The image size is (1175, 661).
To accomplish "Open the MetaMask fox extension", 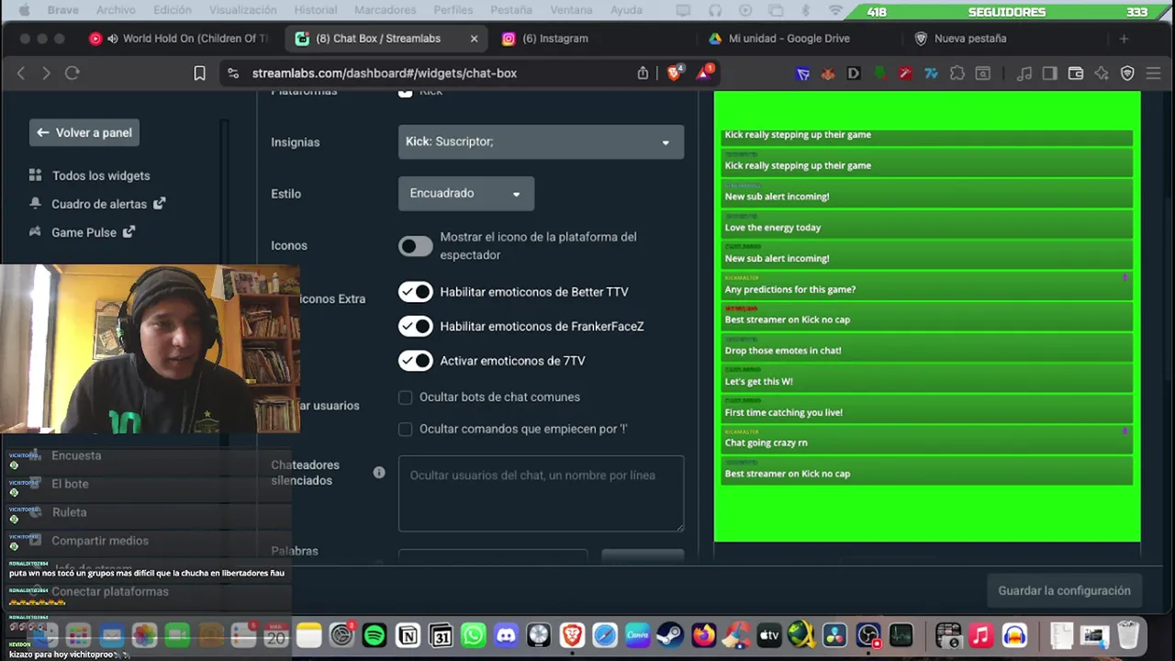I will (827, 73).
